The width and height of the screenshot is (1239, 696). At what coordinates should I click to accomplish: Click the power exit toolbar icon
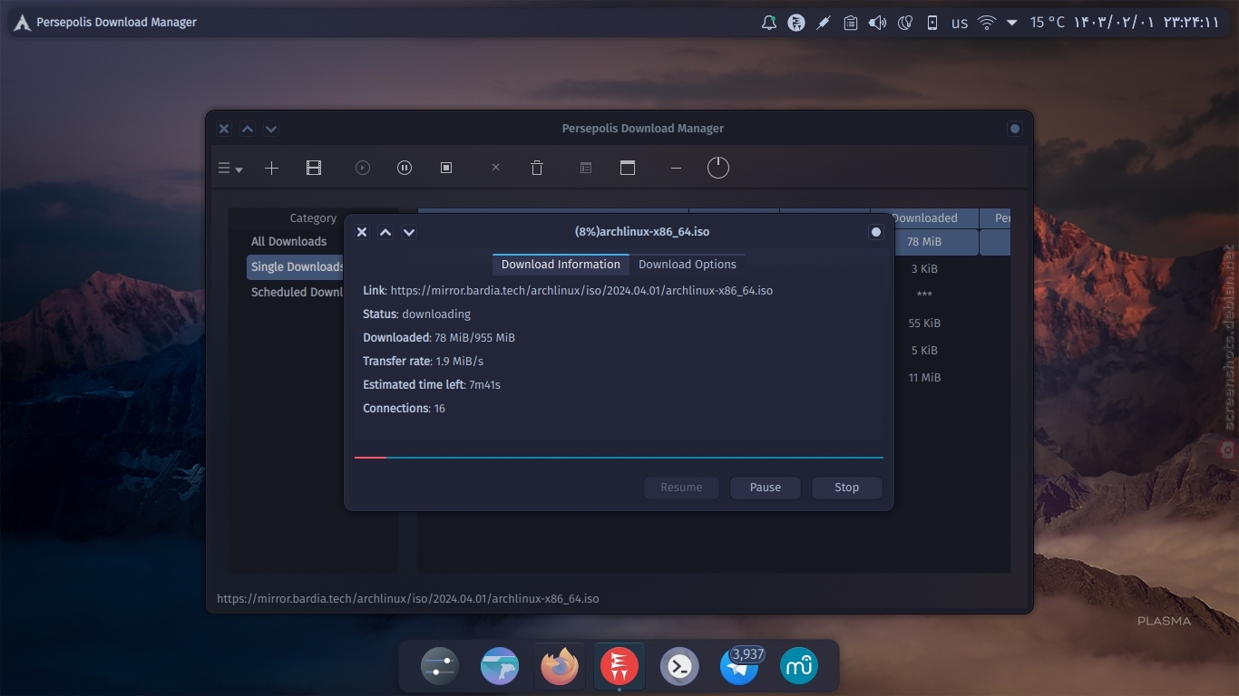click(x=717, y=168)
